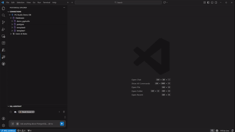This screenshot has height=132, width=235.
Task: Open the Run menu
Action: pyautogui.click(x=39, y=2)
